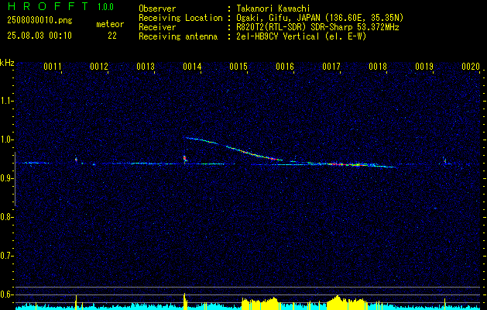
Task: Click the HROFFT title text
Action: 48,6
